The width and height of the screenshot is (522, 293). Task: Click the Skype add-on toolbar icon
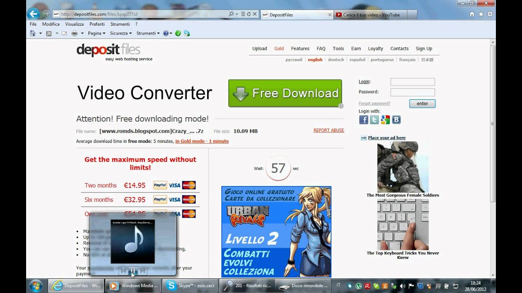coord(187,33)
